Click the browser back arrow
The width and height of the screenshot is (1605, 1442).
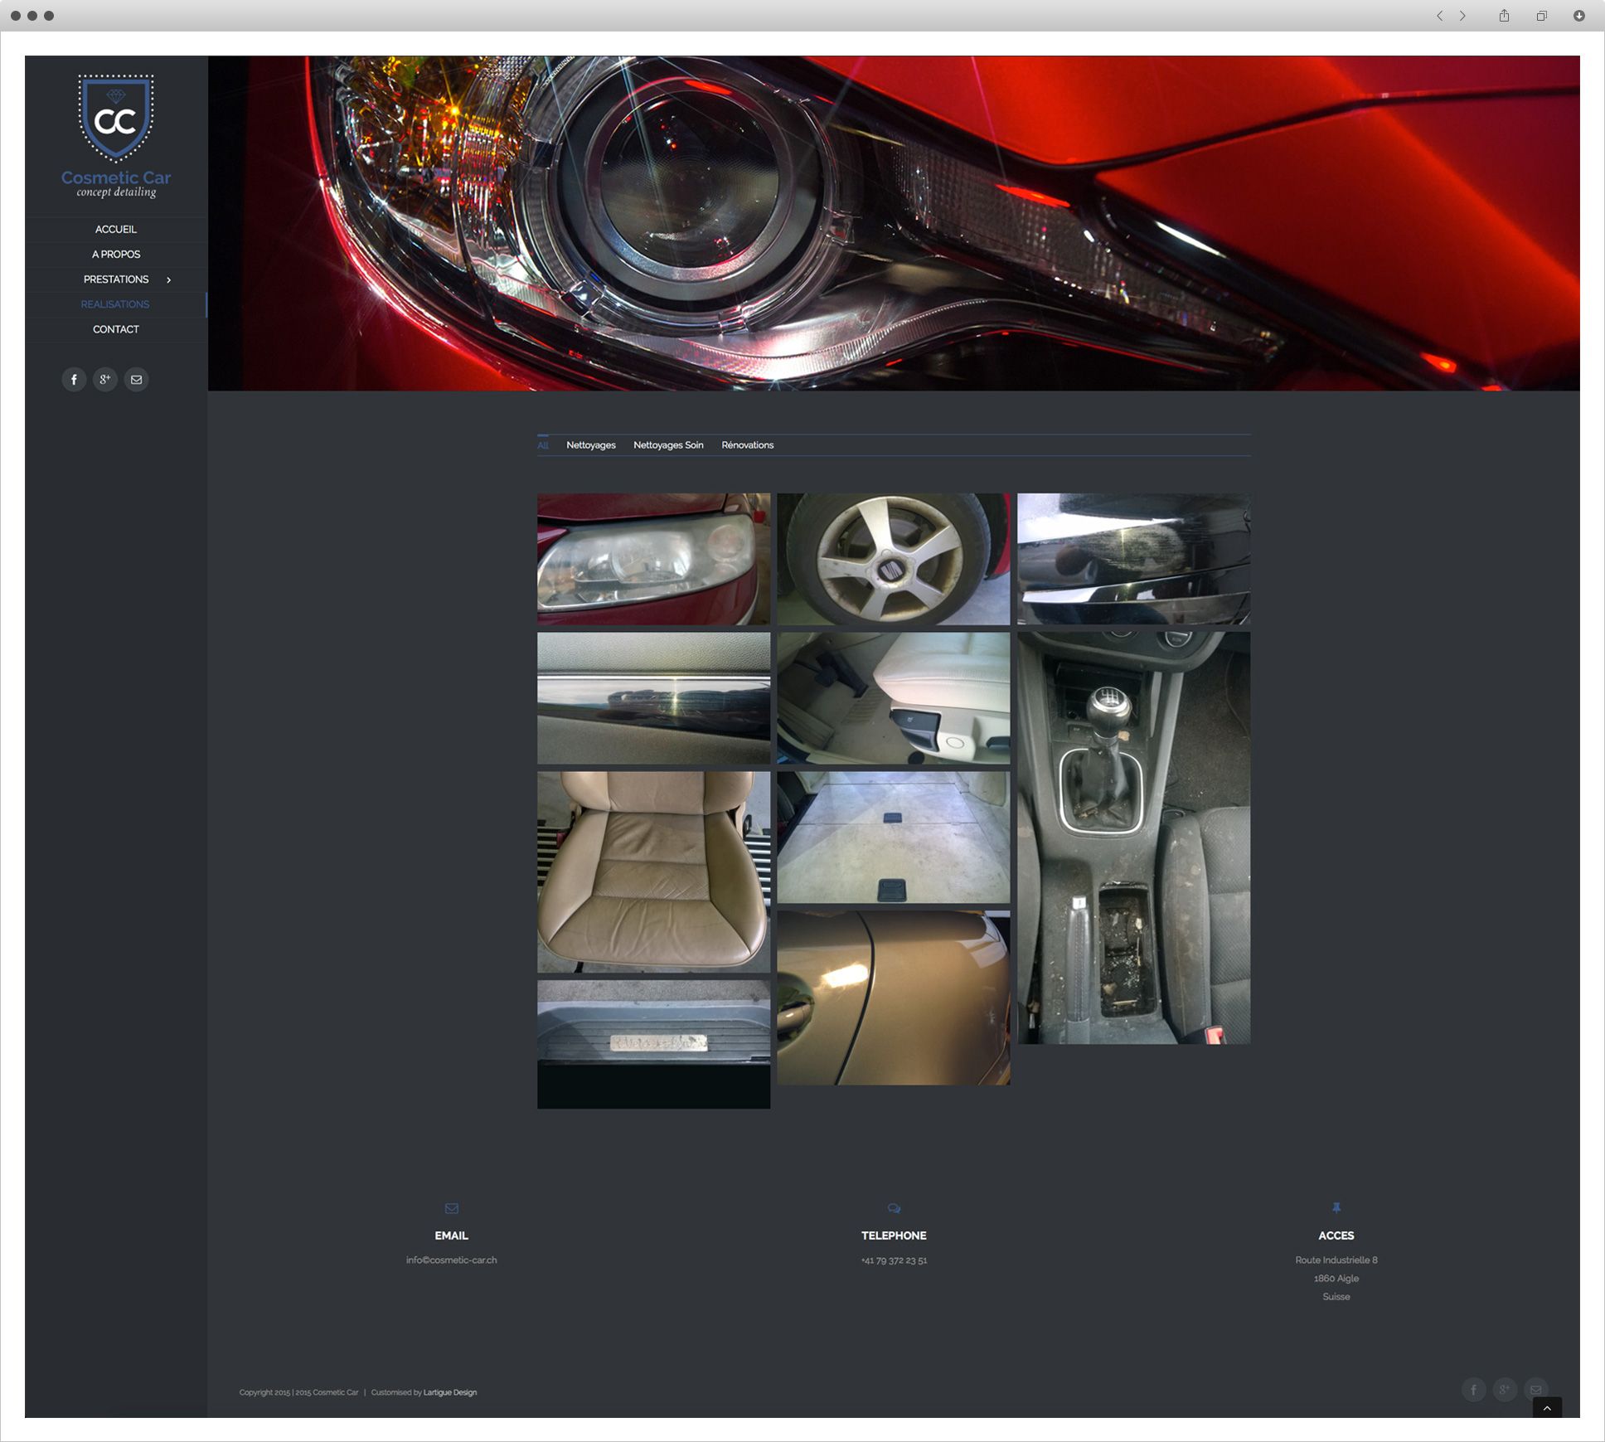click(x=1440, y=16)
